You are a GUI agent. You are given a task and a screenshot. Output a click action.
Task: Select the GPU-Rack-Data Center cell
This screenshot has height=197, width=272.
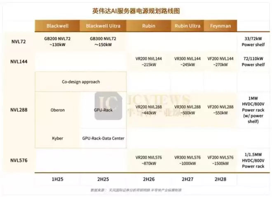coord(103,138)
